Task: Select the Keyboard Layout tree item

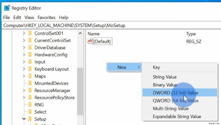Action: 52,69
